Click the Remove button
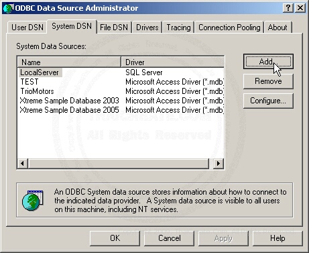Screen dimensions: 309x253 (x=268, y=81)
